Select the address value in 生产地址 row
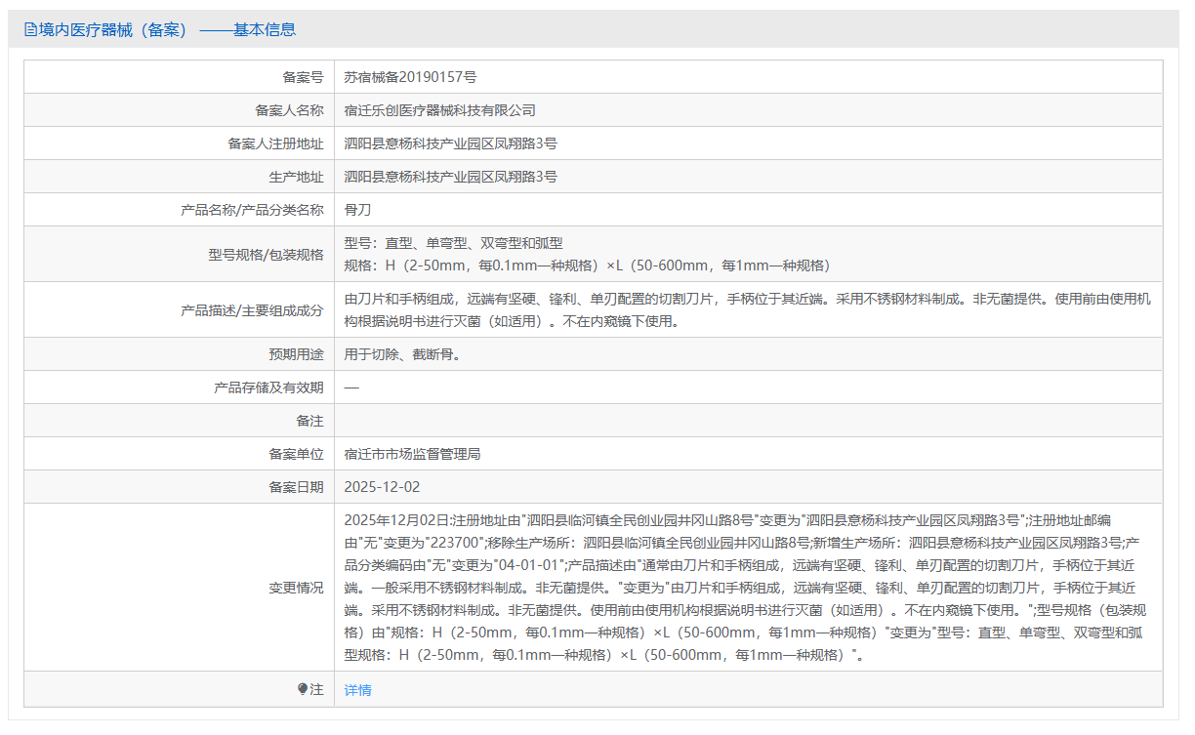 (x=451, y=177)
